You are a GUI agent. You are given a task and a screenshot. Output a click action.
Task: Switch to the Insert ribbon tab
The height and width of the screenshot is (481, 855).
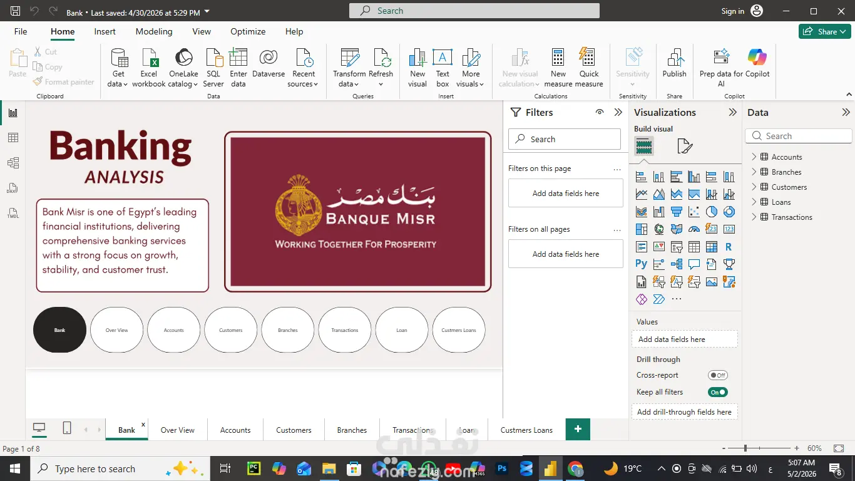coord(105,31)
